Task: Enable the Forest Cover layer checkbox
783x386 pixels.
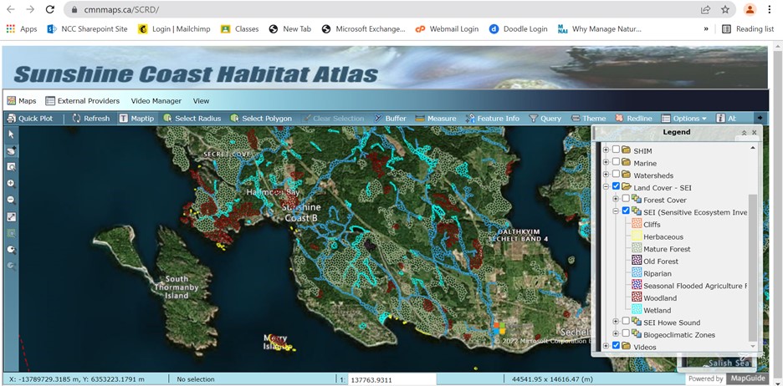Action: click(x=626, y=199)
